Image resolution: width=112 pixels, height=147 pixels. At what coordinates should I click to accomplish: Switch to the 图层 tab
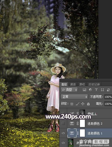(64, 84)
